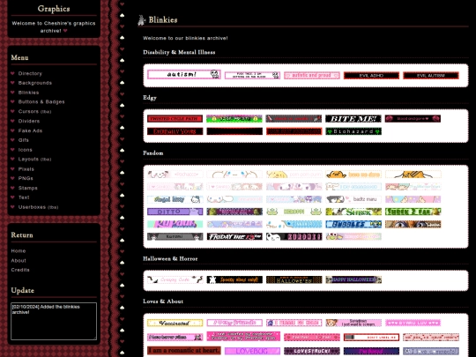Select the 'Twisted Cycle Path' blinkie
Viewport: 476px width, 357px height.
175,119
